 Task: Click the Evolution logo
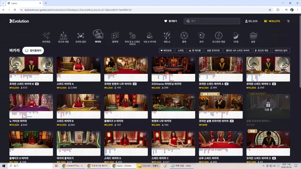[x=19, y=21]
